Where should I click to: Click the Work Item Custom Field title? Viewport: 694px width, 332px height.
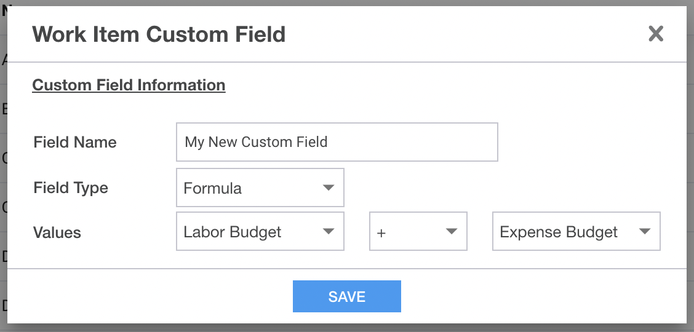159,34
